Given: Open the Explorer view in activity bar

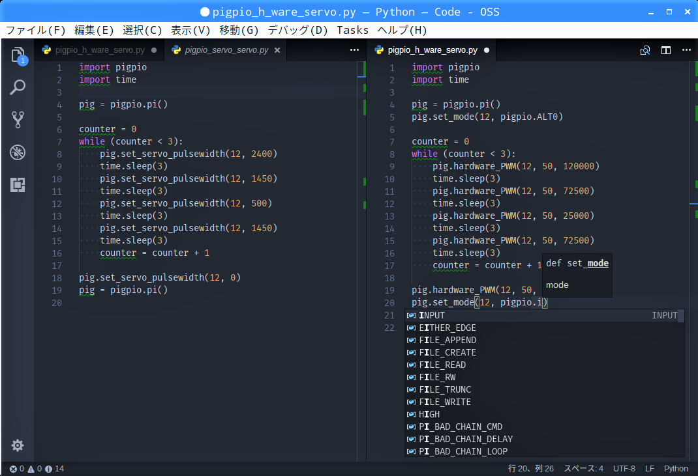Looking at the screenshot, I should coord(18,55).
